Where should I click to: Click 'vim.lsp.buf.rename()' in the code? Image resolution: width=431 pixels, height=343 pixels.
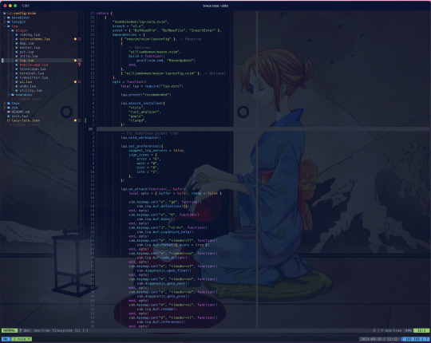[x=157, y=309]
